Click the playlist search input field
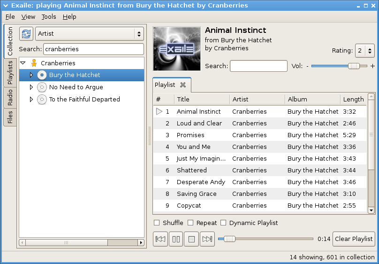Image resolution: width=379 pixels, height=264 pixels. [x=258, y=66]
